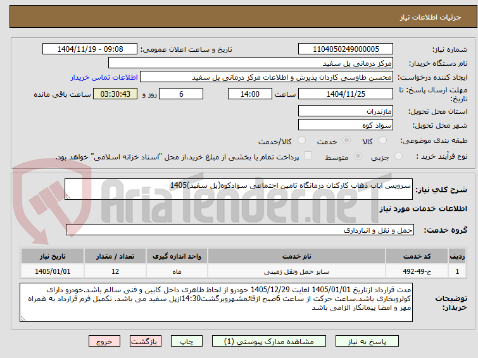Select the 'کالا/خدمت' radio button
Image resolution: width=478 pixels, height=358 pixels.
[301, 140]
